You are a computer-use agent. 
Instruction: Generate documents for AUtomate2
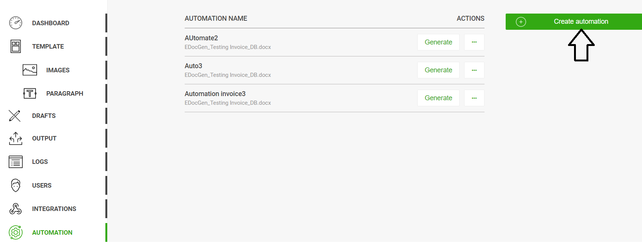[438, 42]
